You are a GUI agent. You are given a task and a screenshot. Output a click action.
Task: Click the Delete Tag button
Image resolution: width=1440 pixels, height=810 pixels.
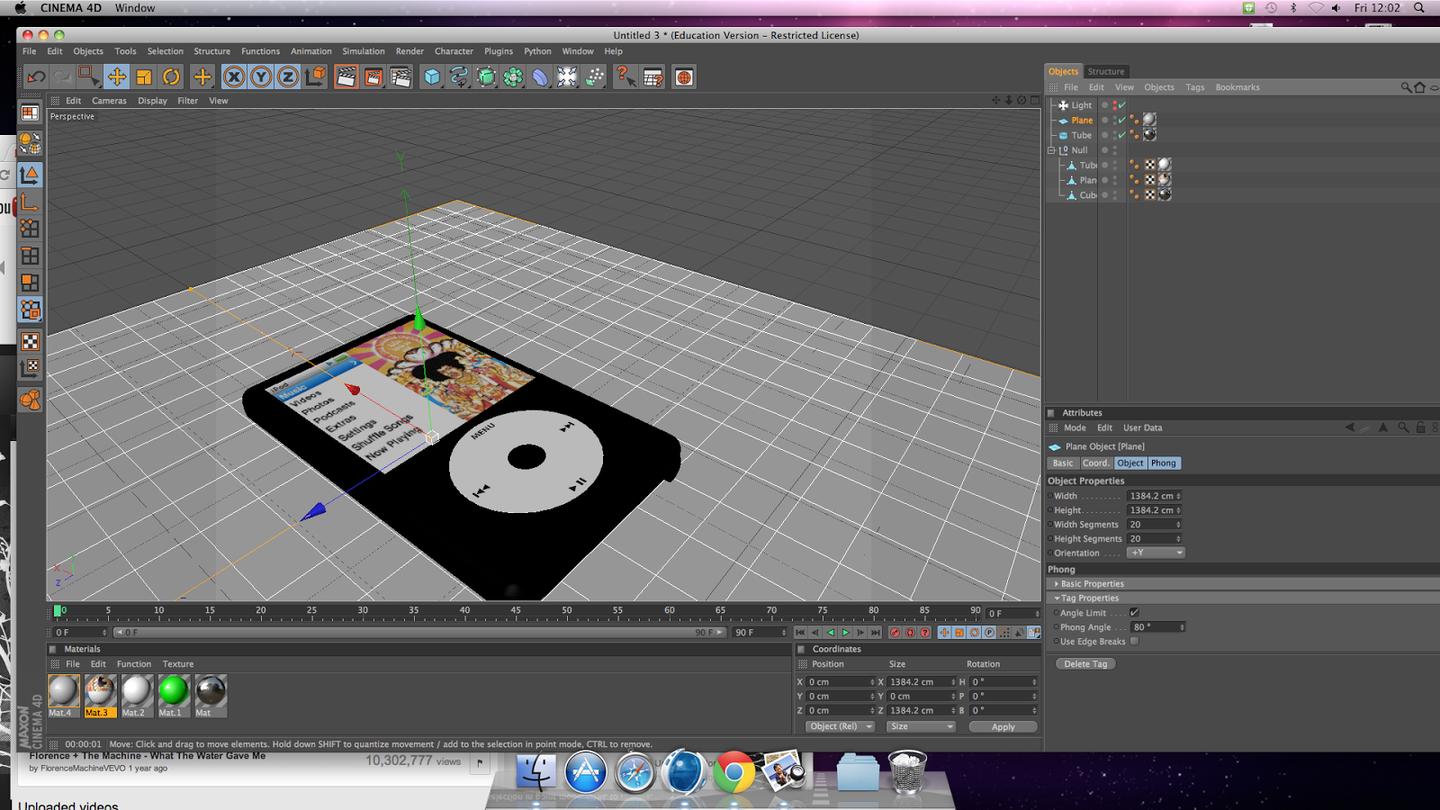tap(1085, 664)
